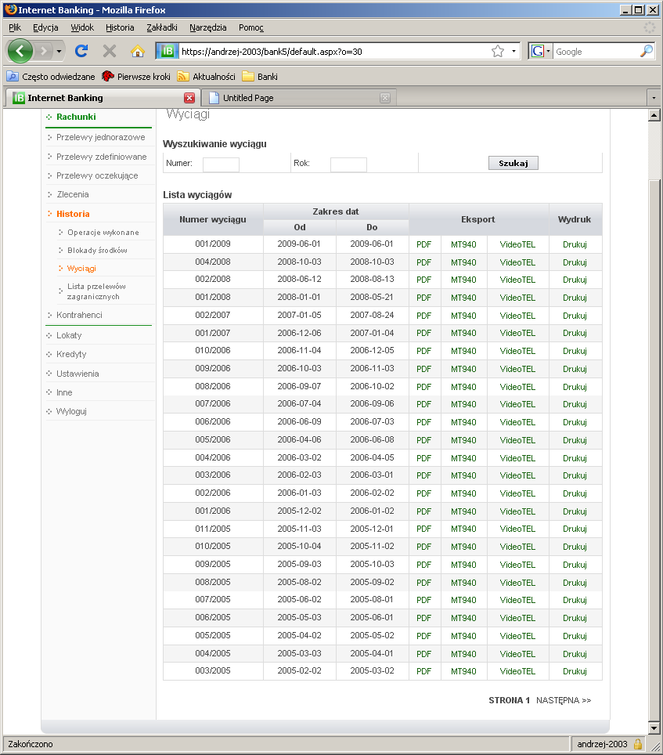Open Aktualności feed bookmark

(207, 77)
